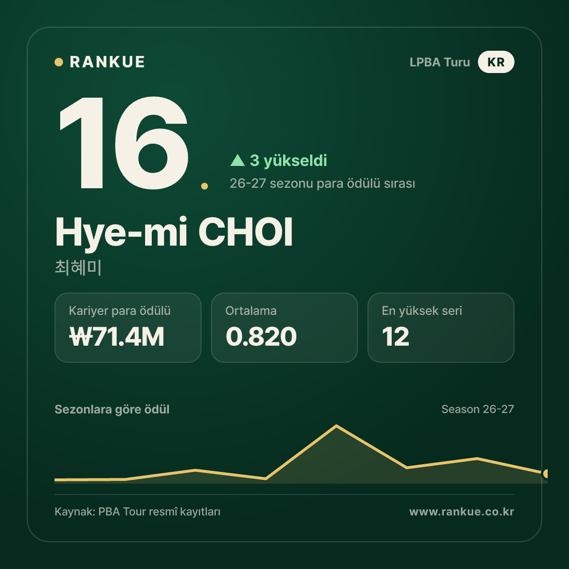Click the Korean name 최혜미

(78, 267)
